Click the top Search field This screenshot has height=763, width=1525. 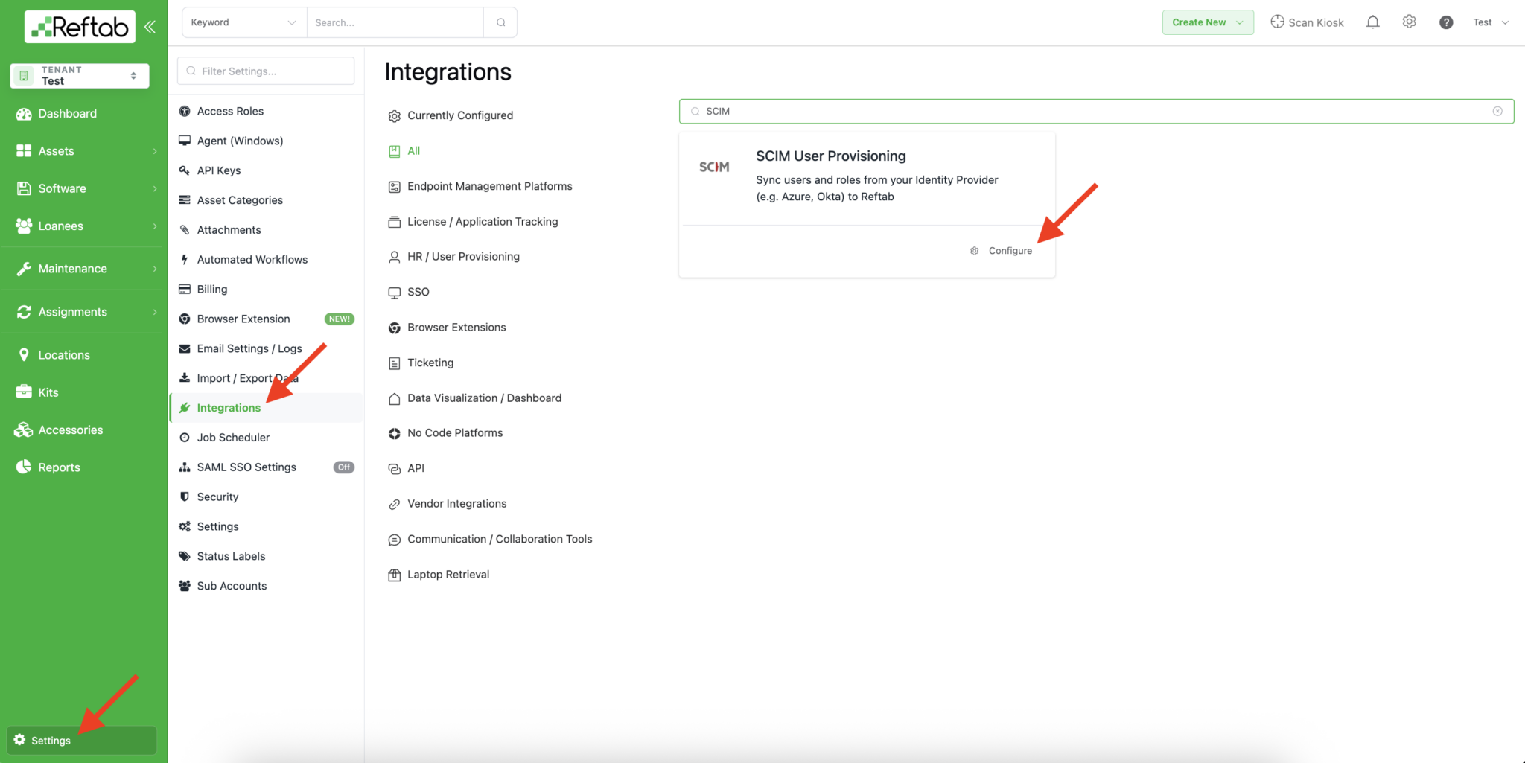(395, 22)
